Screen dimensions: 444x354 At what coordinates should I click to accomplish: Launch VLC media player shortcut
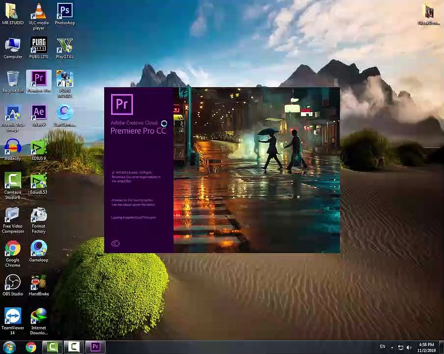(x=39, y=16)
